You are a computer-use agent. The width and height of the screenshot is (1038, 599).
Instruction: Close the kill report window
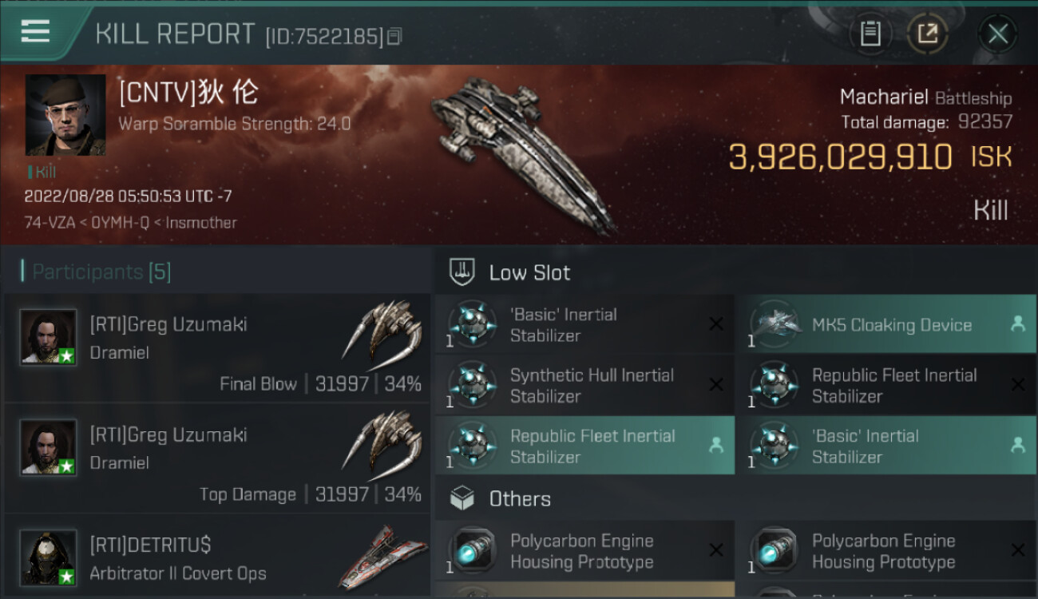[x=997, y=34]
